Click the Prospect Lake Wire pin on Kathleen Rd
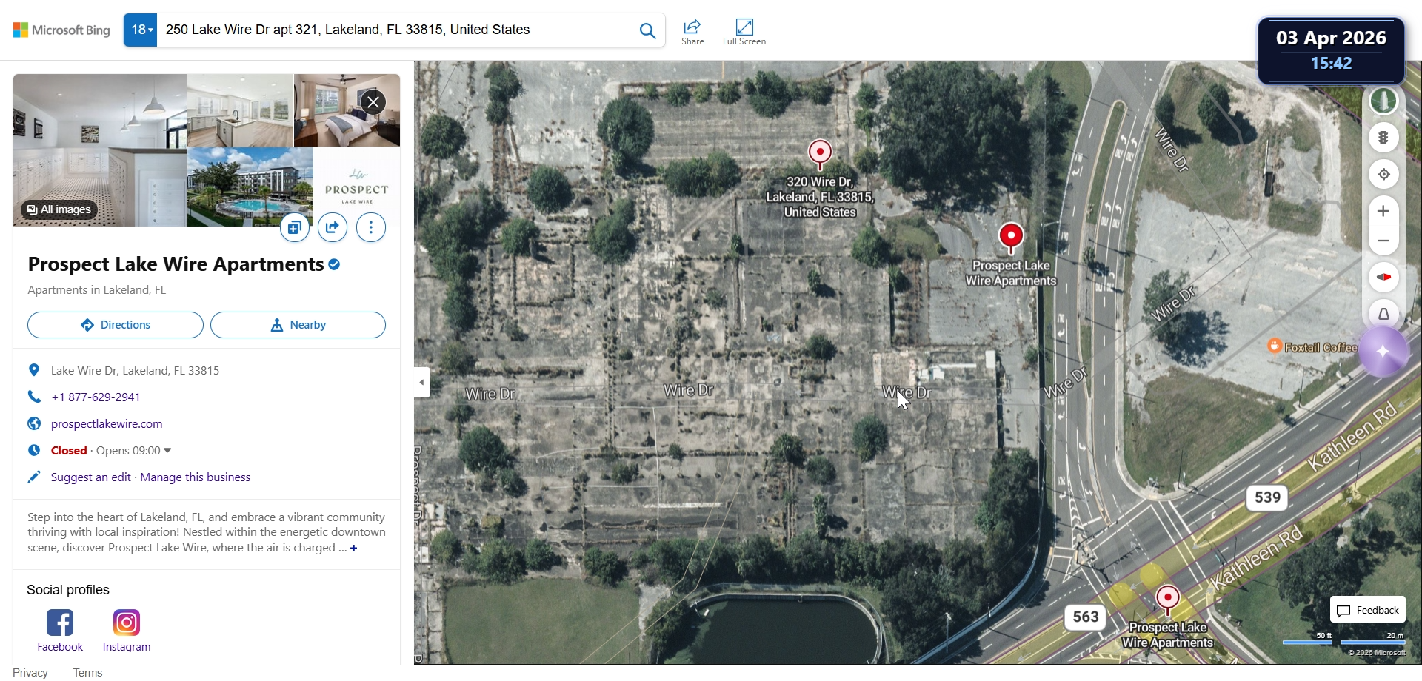Screen dimensions: 1422x681 click(x=1168, y=599)
